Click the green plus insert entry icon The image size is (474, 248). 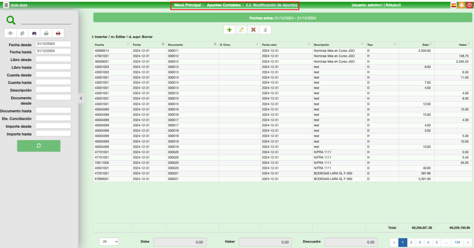point(230,30)
